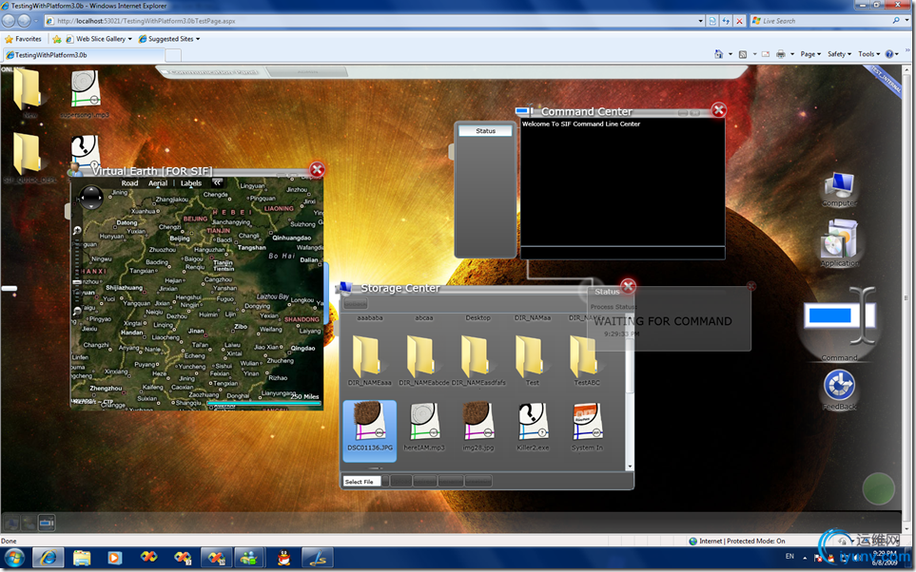Click the browser Refresh button

[x=726, y=21]
